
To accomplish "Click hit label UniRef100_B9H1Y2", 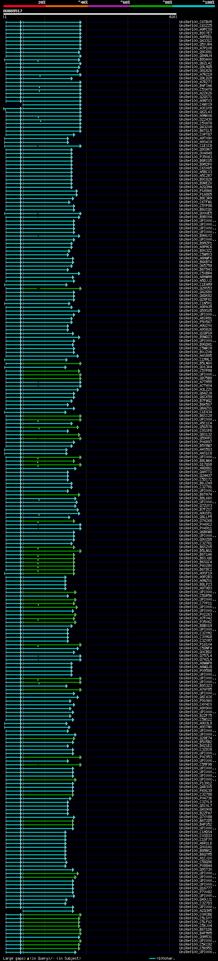I will [x=196, y=236].
